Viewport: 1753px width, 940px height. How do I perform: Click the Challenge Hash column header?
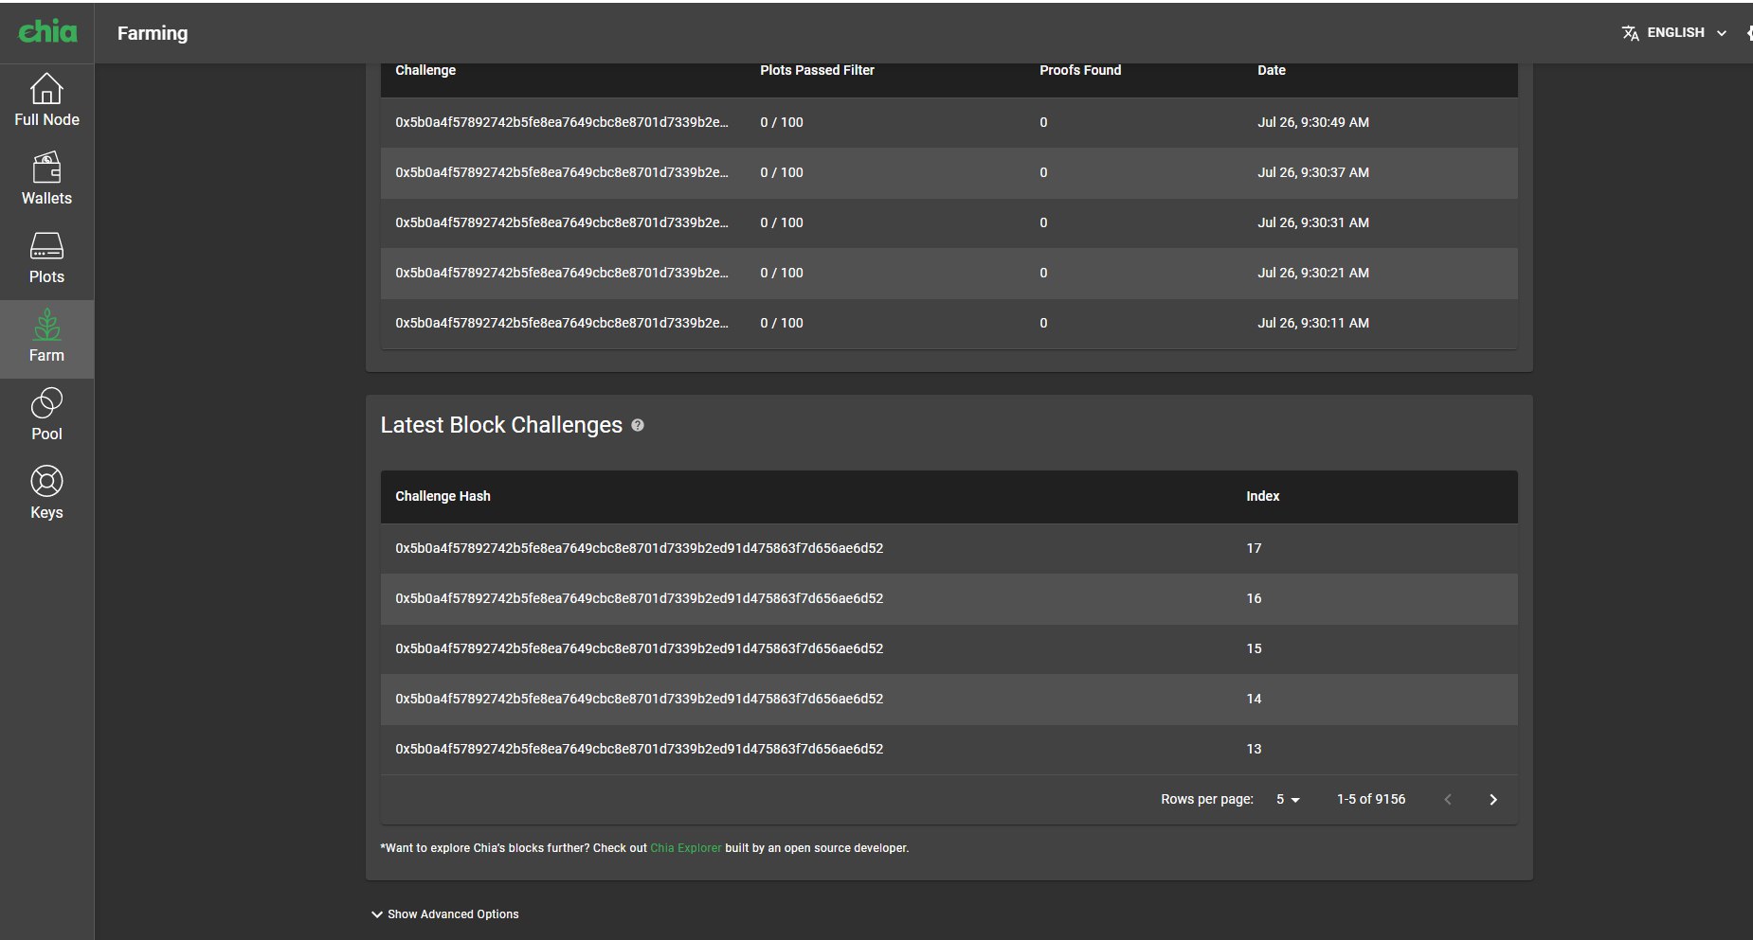click(x=443, y=496)
